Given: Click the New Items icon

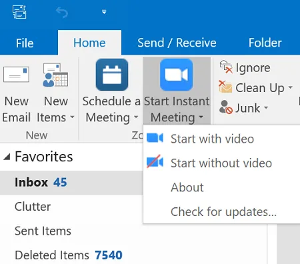Looking at the screenshot, I should tap(55, 75).
